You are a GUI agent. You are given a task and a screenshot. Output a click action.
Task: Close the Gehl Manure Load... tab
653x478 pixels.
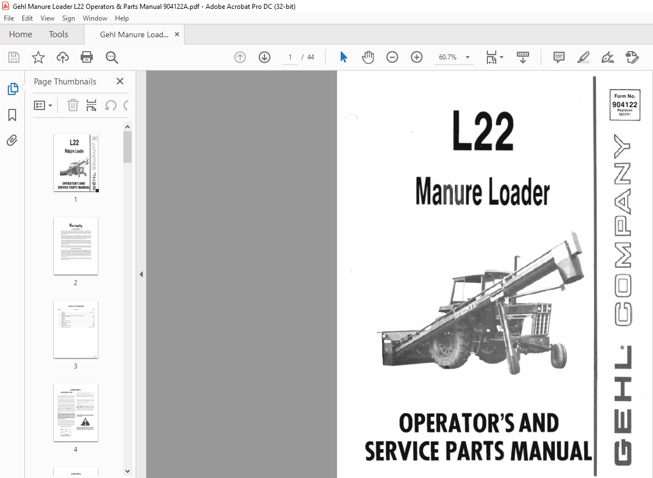click(x=177, y=34)
